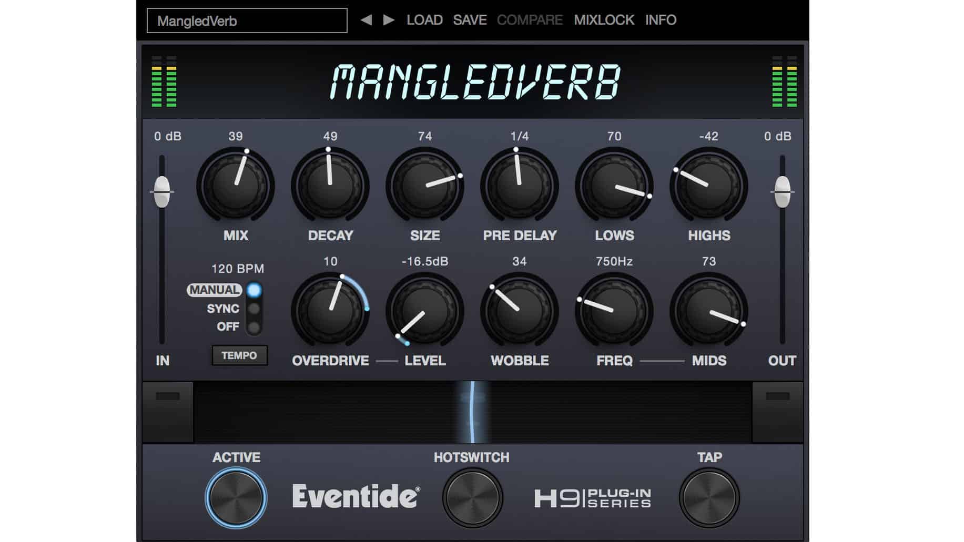The height and width of the screenshot is (542, 964).
Task: Click the TAP tempo footswitch
Action: [709, 498]
